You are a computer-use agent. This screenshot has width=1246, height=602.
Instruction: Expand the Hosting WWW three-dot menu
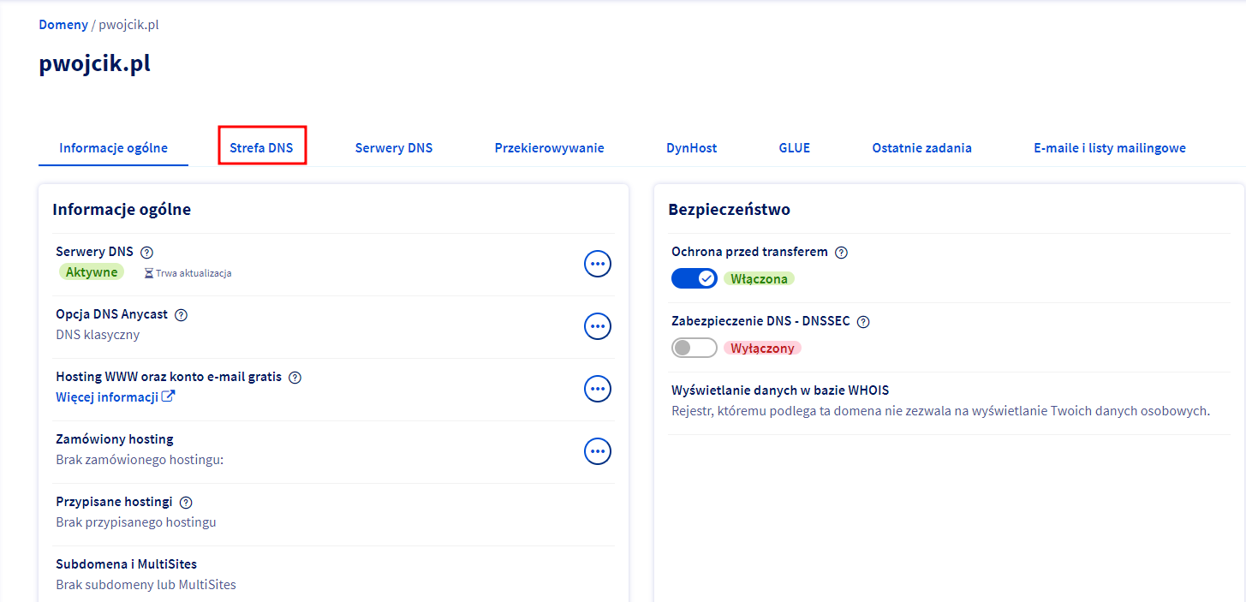coord(597,389)
